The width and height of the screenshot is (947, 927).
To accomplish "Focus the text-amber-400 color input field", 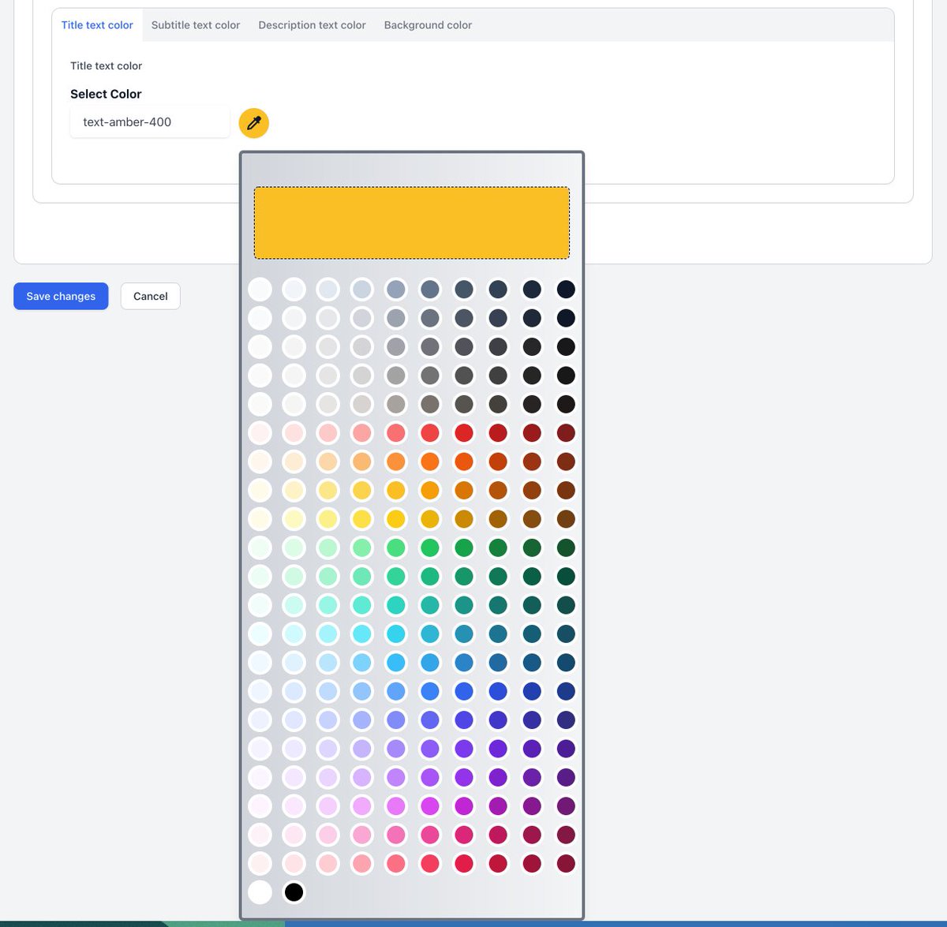I will point(150,122).
